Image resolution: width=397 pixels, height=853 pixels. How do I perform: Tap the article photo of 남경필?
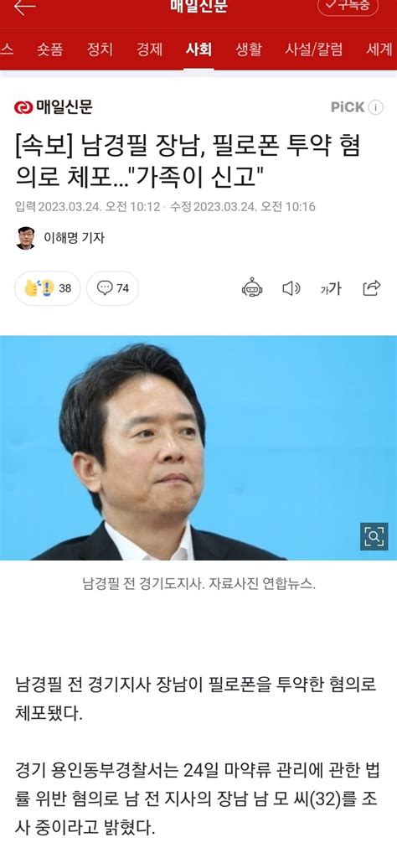[x=198, y=447]
